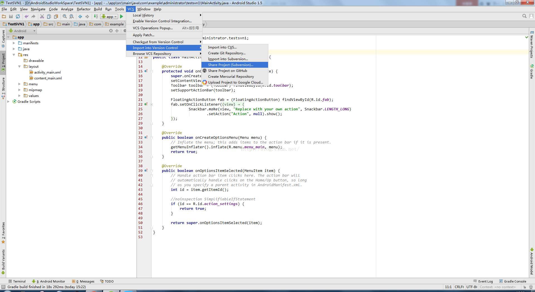Open the app run configuration dropdown

tap(109, 16)
